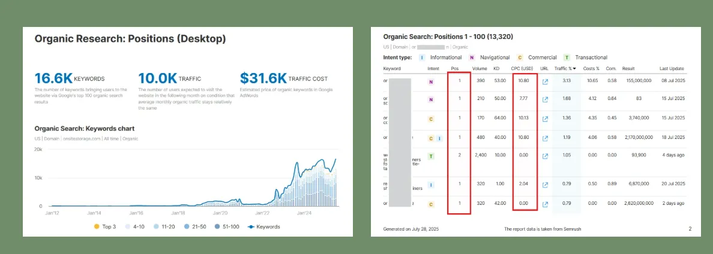The image size is (713, 254).
Task: Click the CPC (USD) column header
Action: point(523,68)
